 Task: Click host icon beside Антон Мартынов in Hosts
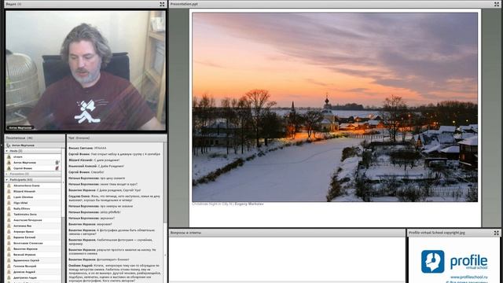(x=9, y=163)
